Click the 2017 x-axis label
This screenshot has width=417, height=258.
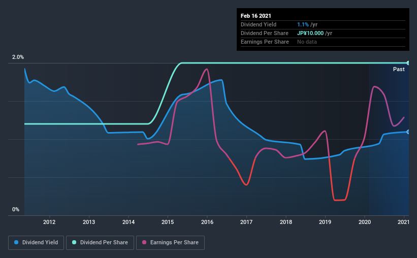pos(246,222)
